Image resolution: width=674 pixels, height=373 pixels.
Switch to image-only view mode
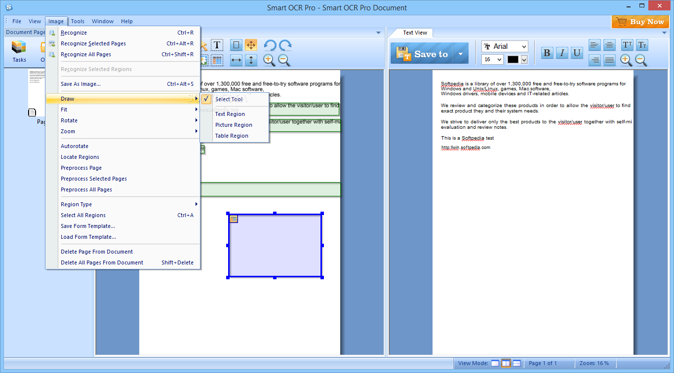[x=495, y=364]
